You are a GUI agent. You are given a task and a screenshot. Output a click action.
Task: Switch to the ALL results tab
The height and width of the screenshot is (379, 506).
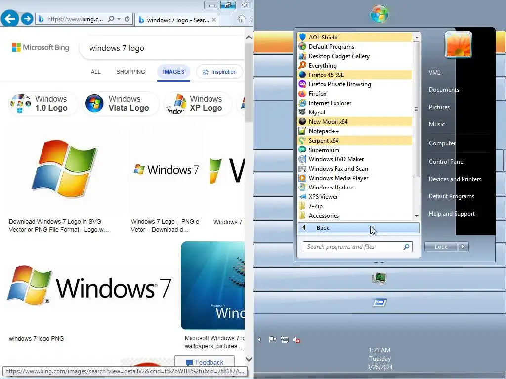(x=95, y=72)
